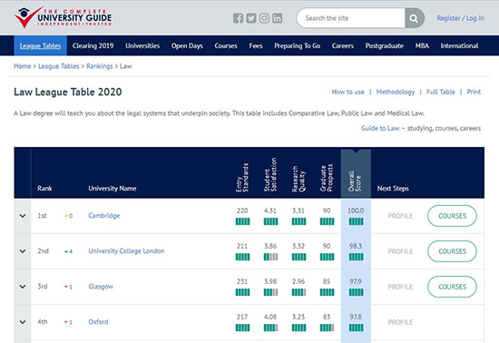The image size is (499, 343).
Task: Click COURSES button for University College London
Action: click(452, 251)
